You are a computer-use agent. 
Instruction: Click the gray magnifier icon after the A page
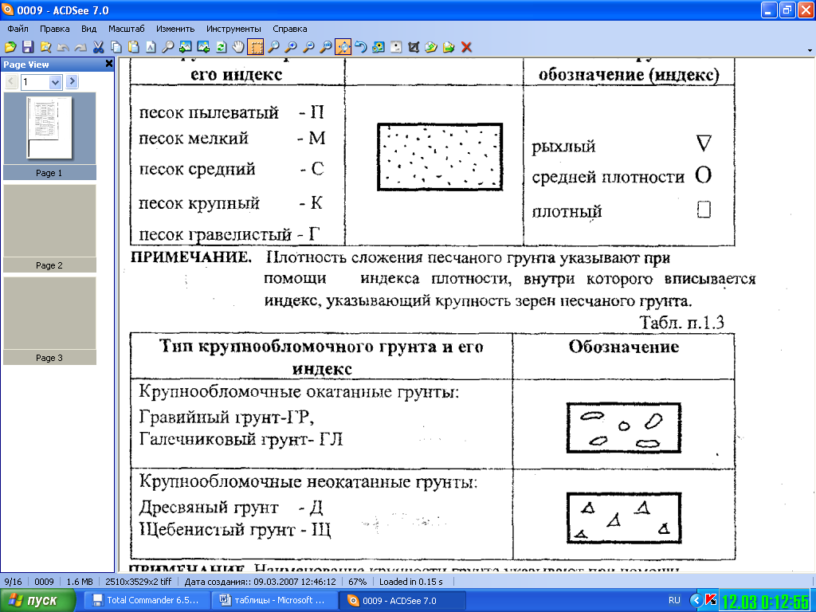(x=167, y=47)
